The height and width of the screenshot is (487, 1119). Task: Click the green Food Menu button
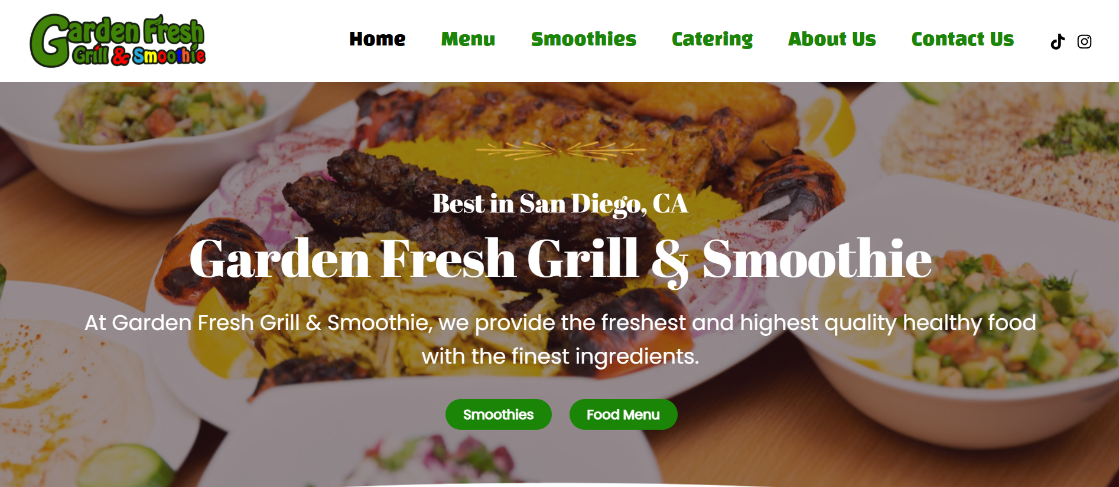pyautogui.click(x=623, y=414)
